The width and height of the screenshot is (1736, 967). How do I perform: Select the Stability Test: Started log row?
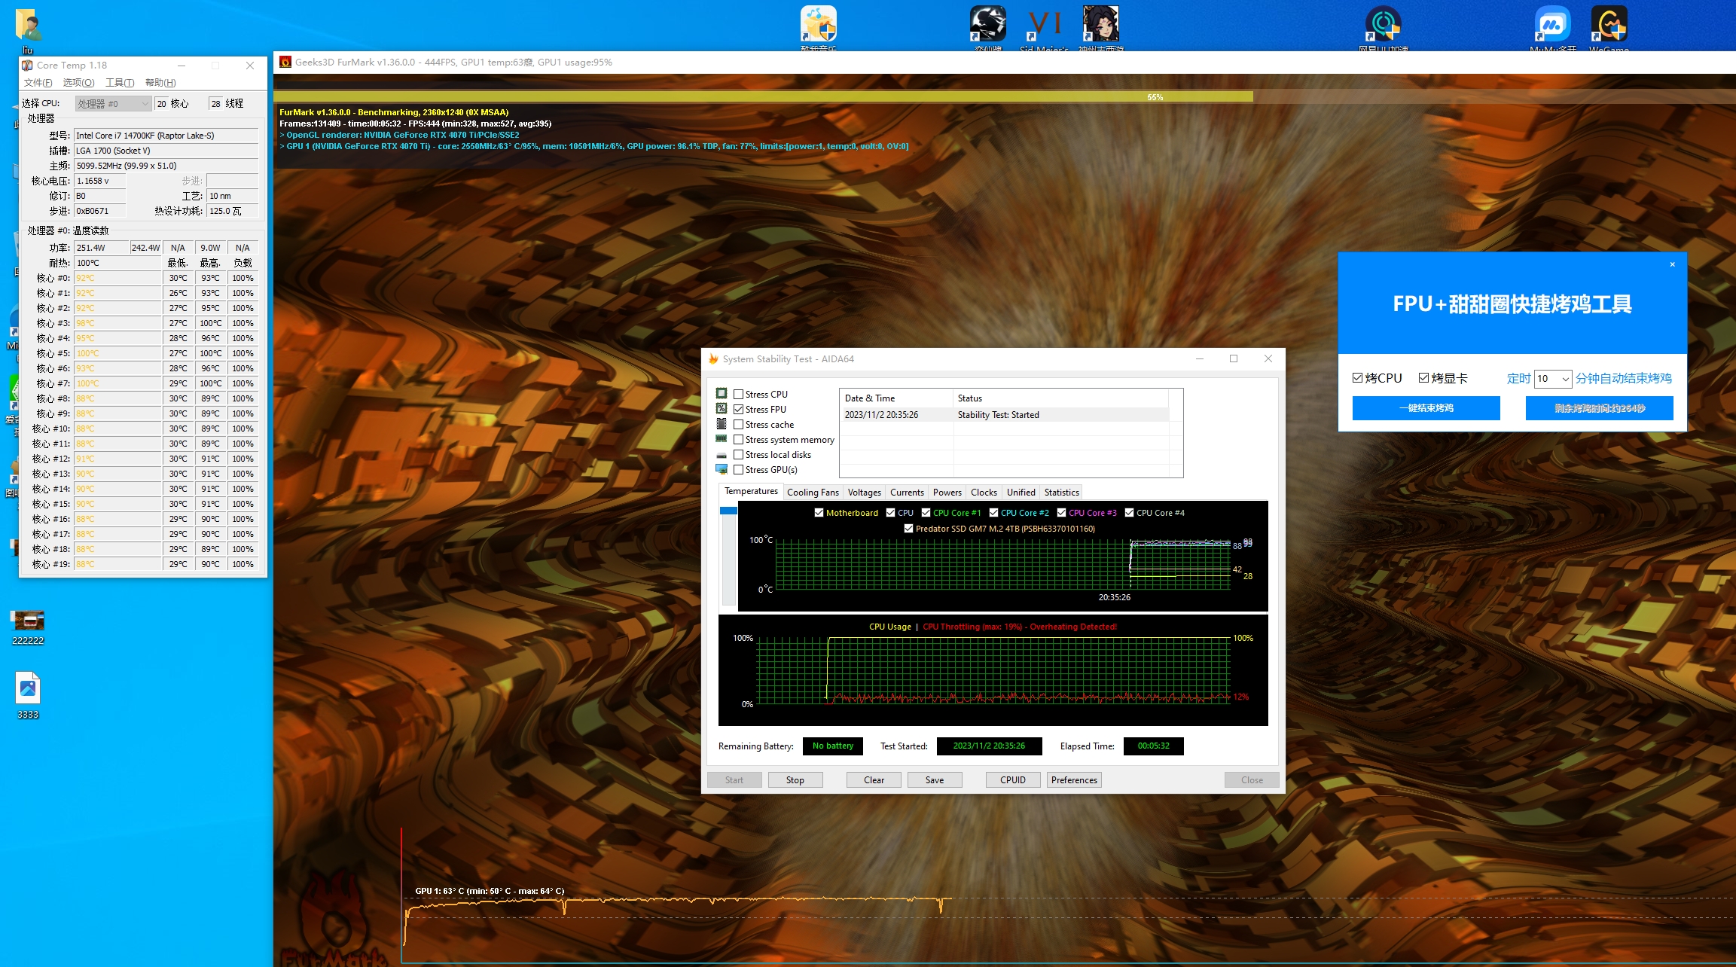[1004, 414]
